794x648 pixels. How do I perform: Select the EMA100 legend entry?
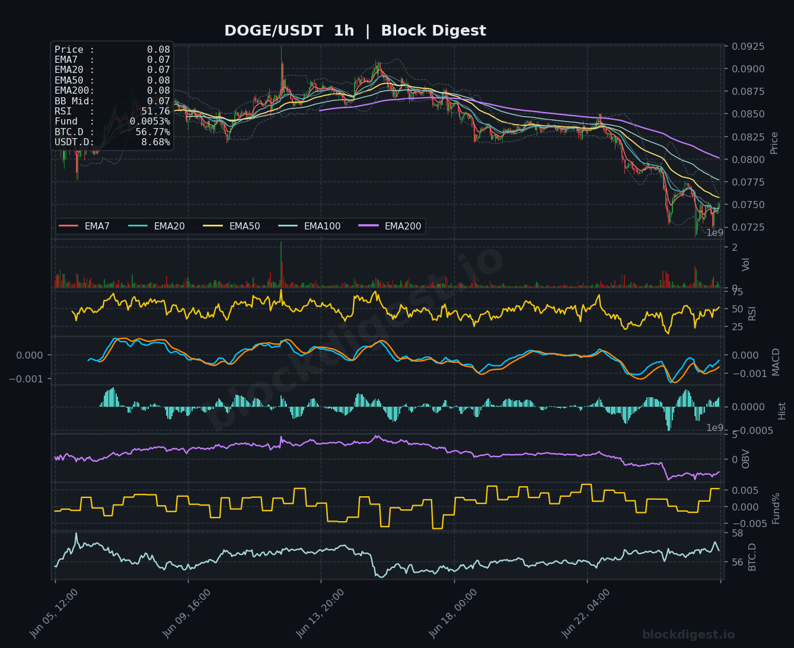pos(310,226)
